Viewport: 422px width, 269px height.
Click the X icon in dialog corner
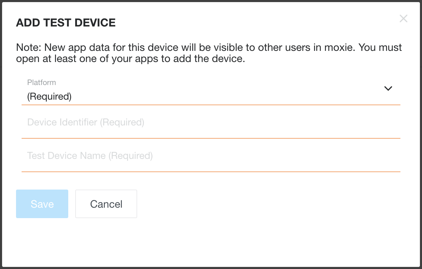(x=403, y=18)
